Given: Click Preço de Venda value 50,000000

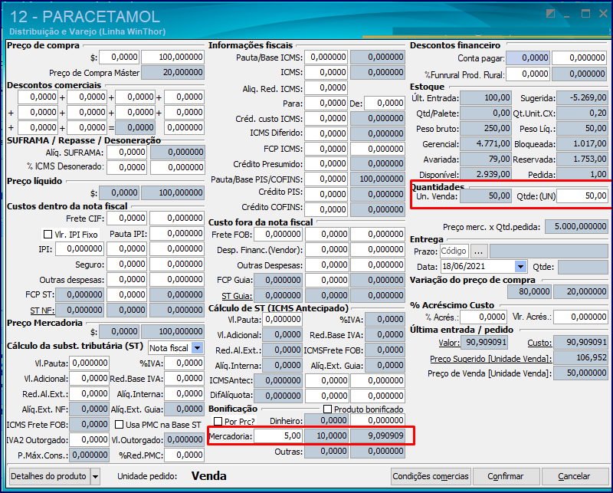Looking at the screenshot, I should (581, 373).
